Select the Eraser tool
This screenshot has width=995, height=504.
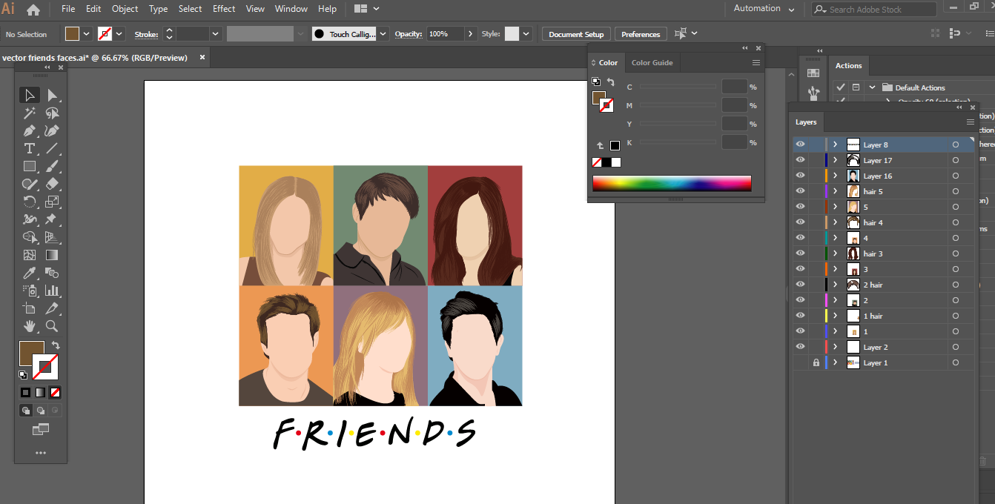coord(52,184)
